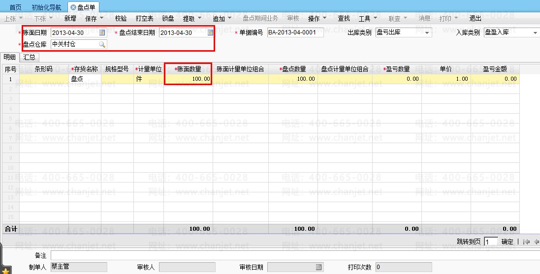The image size is (540, 274).
Task: Switch to the 初始化导航 tab
Action: point(46,7)
